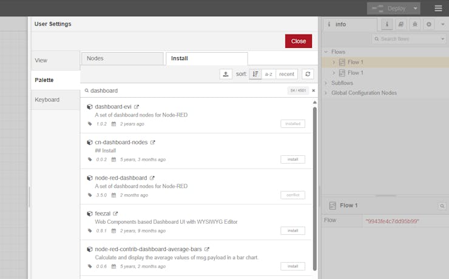
Task: Click the upload module icon
Action: [x=226, y=74]
